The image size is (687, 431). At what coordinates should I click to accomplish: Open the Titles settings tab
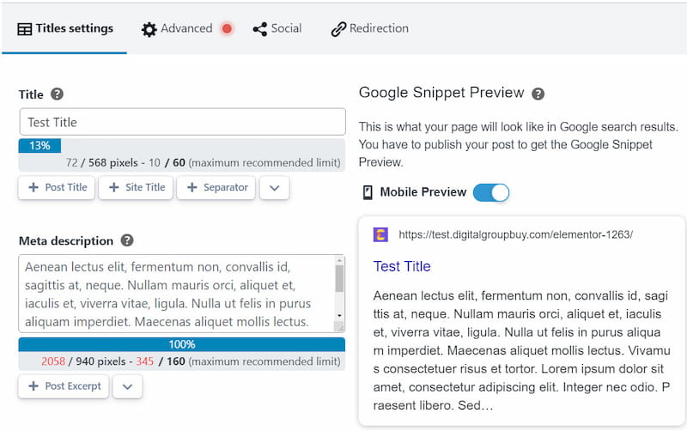tap(65, 28)
